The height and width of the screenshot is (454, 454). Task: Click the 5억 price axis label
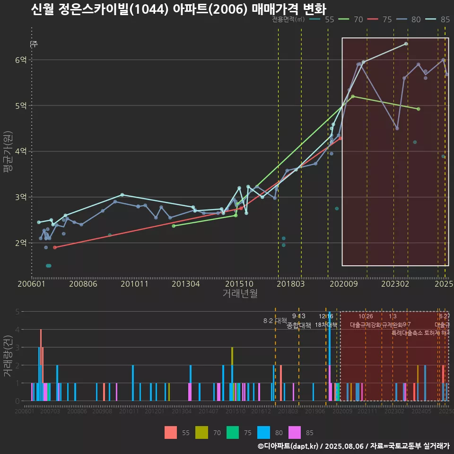pos(21,105)
